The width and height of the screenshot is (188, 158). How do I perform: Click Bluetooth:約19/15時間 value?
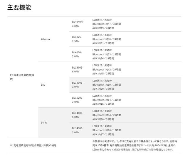point(107,85)
